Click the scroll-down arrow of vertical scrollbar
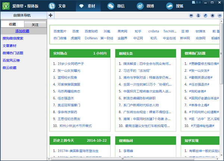Screen dimensions: 224x161 coord(221,155)
